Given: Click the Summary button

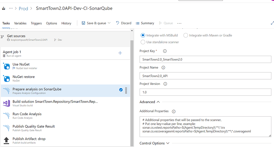Looking at the screenshot, I should 145,23.
